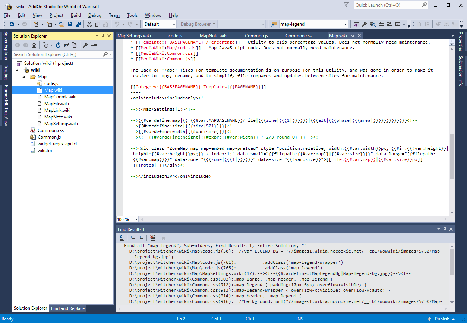
Task: Open the Debug menu
Action: (95, 15)
